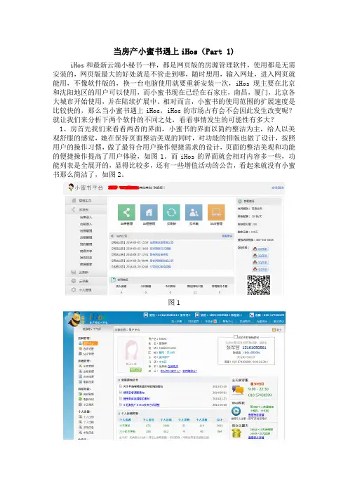Open the announcement dated 2014-09-05
The height and width of the screenshot is (493, 348).
coord(161,242)
